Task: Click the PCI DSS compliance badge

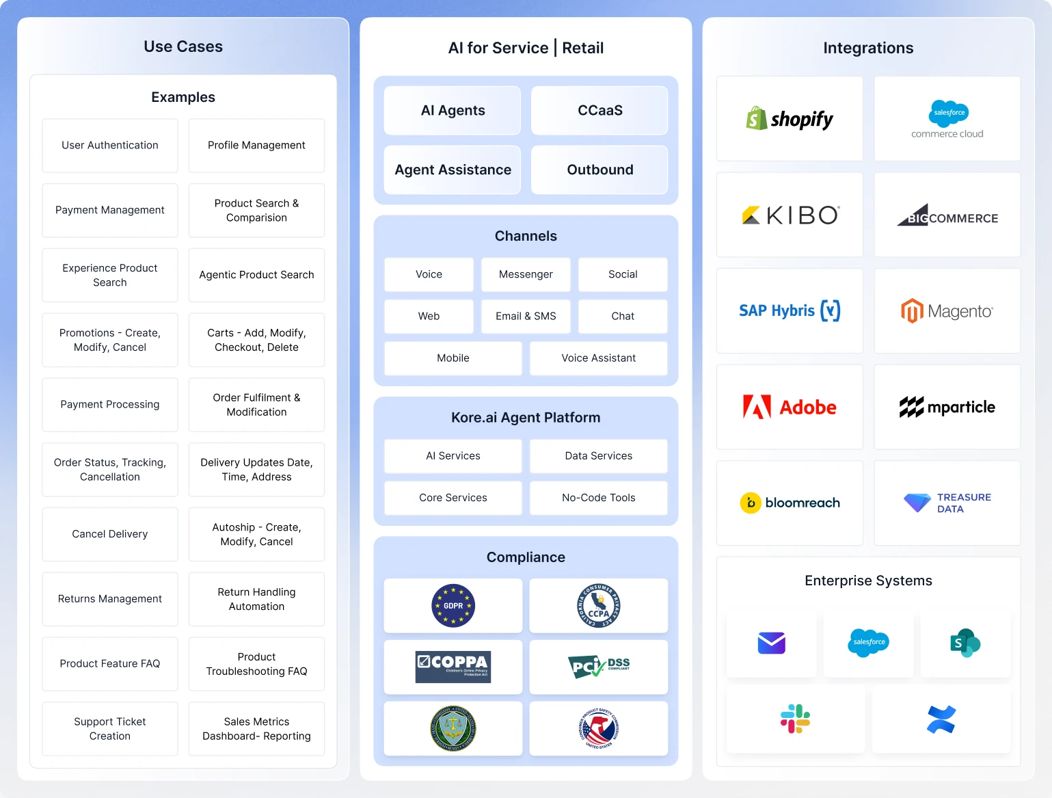Action: (x=599, y=667)
